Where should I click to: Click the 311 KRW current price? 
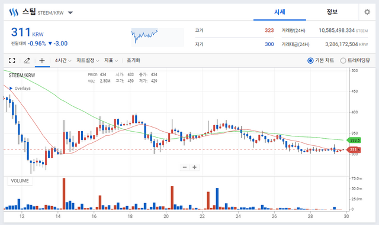coord(27,32)
